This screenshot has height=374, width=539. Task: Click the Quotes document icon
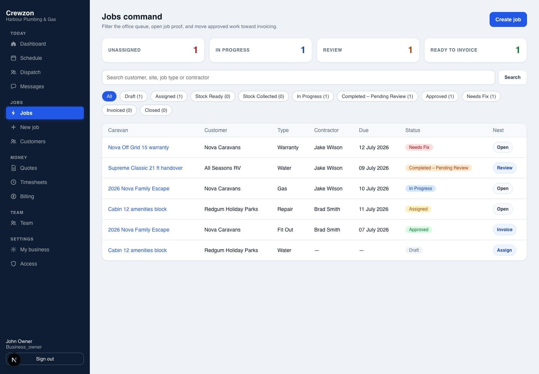click(13, 168)
